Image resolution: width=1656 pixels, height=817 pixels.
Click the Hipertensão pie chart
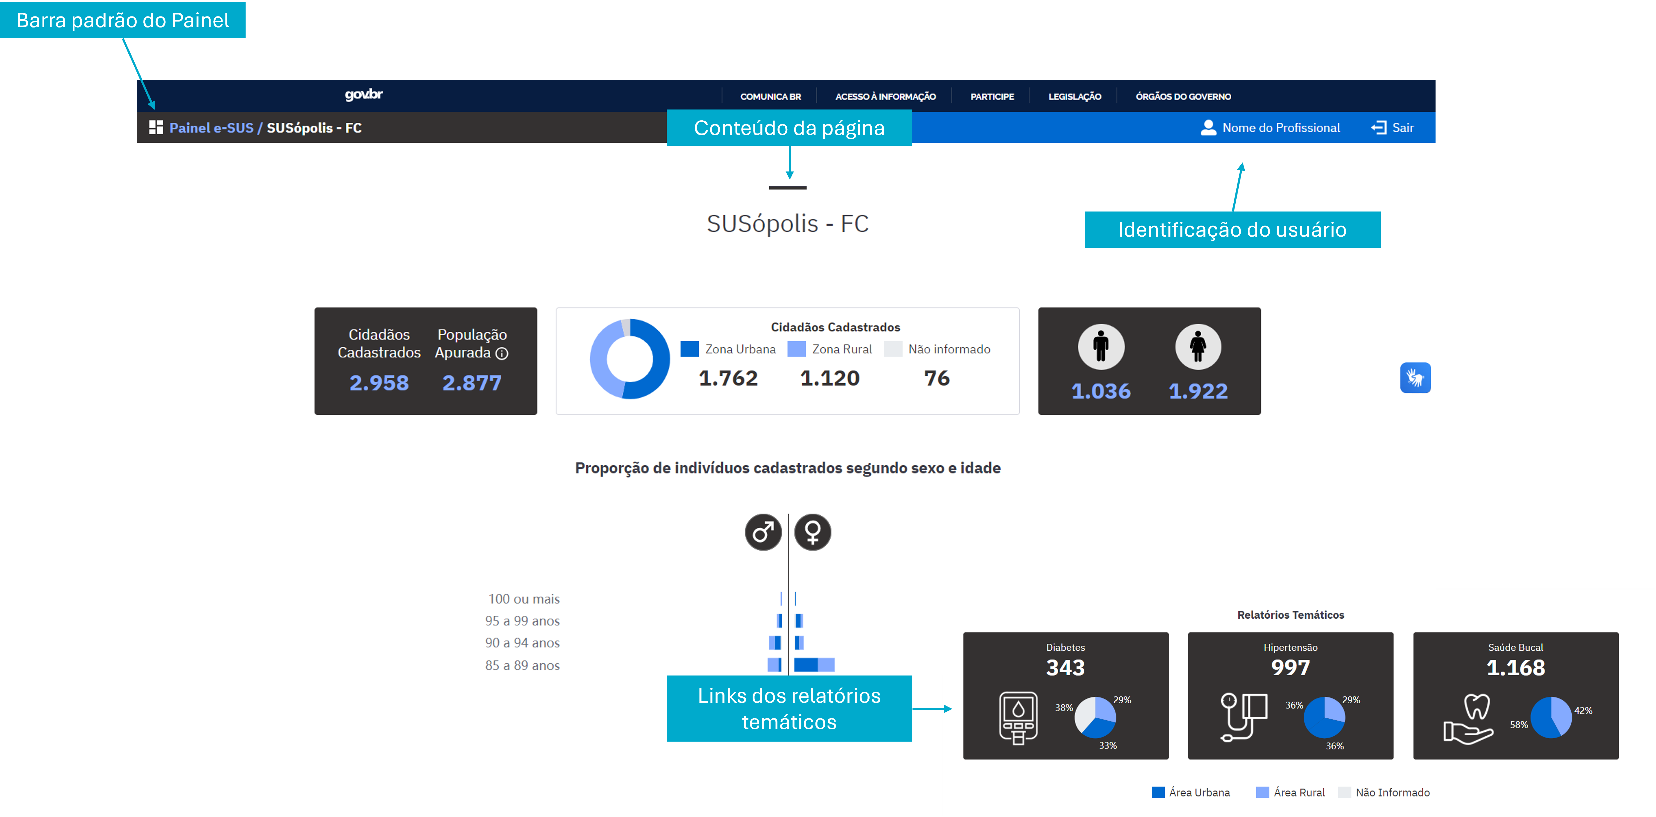pos(1324,717)
